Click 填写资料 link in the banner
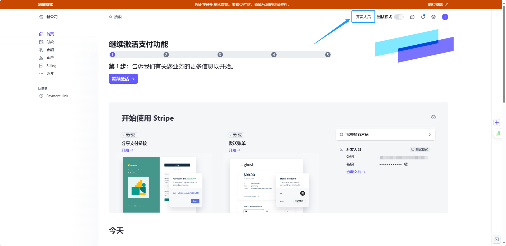This screenshot has height=246, width=506. pyautogui.click(x=438, y=4)
